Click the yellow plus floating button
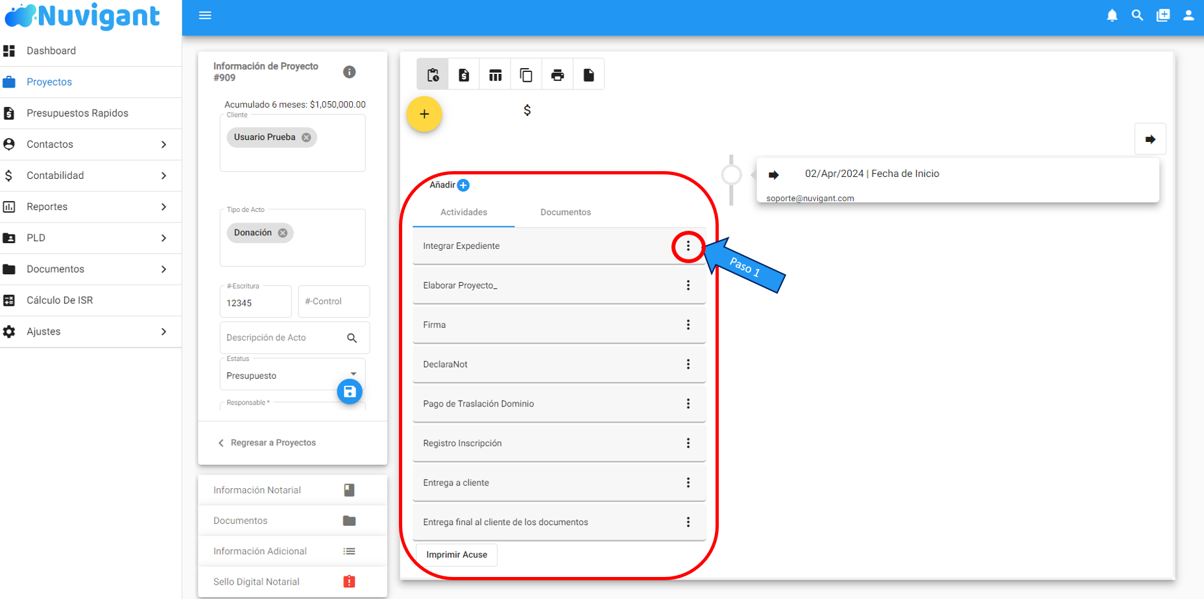Image resolution: width=1204 pixels, height=599 pixels. [x=424, y=114]
